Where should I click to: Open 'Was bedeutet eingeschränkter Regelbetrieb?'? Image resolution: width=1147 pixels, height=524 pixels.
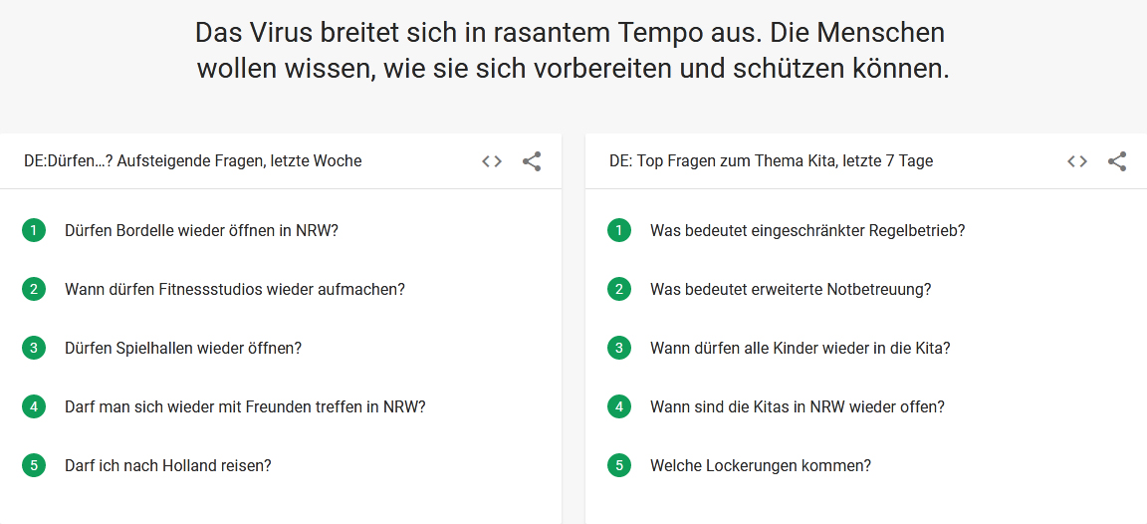click(x=807, y=230)
